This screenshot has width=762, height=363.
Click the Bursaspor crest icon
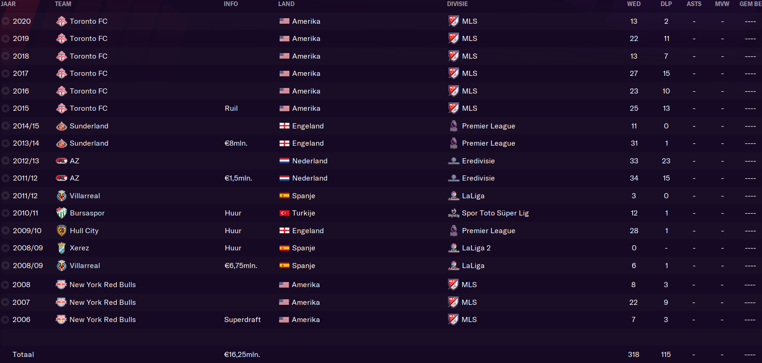click(61, 213)
